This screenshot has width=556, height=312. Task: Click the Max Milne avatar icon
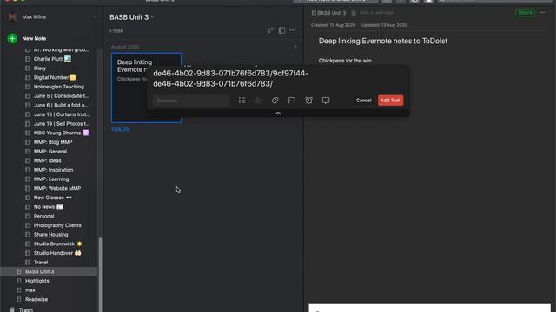12,17
